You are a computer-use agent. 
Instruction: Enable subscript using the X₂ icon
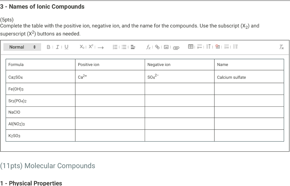click(x=82, y=47)
